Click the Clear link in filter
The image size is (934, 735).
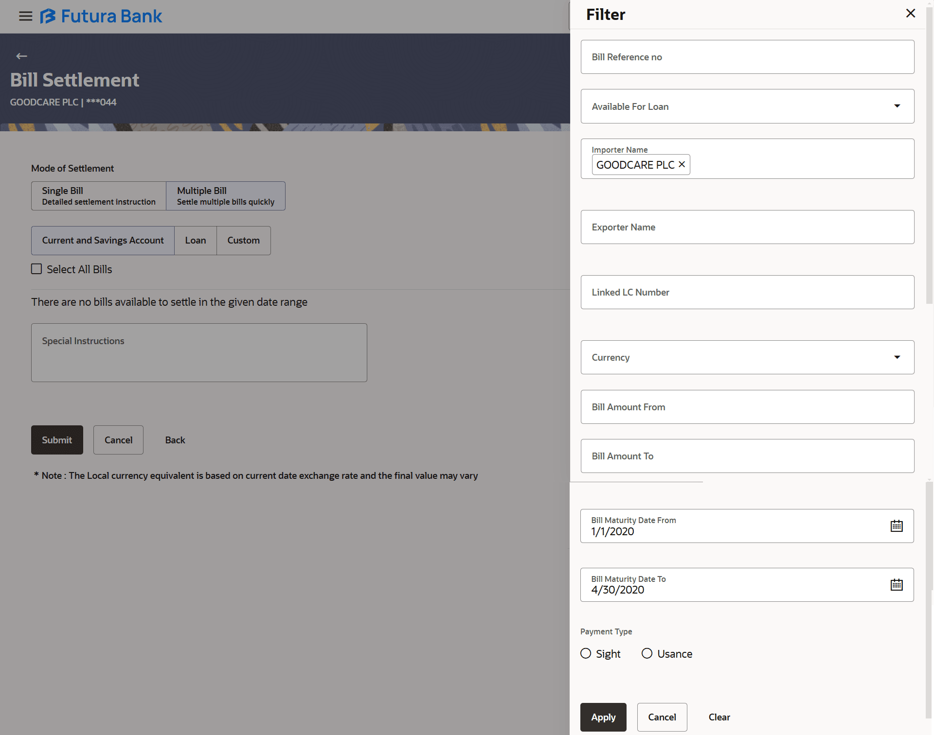pos(719,717)
